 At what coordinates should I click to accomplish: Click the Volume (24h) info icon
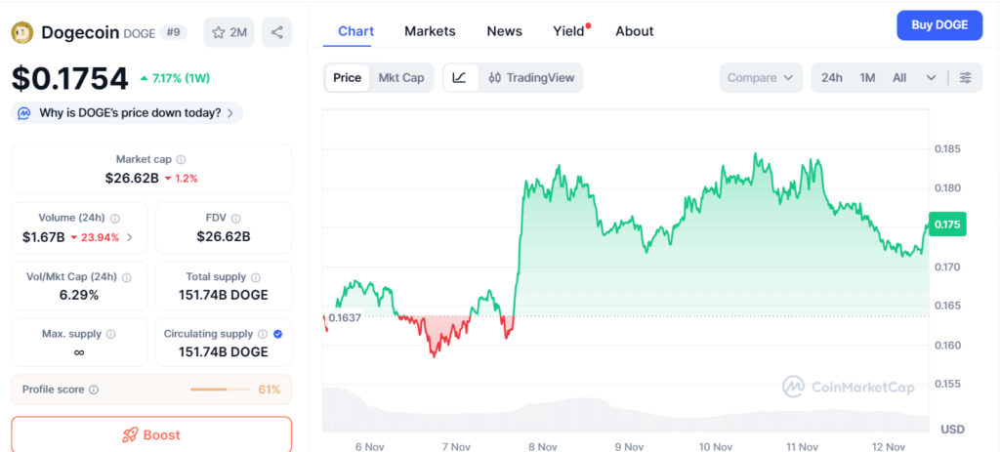click(115, 219)
